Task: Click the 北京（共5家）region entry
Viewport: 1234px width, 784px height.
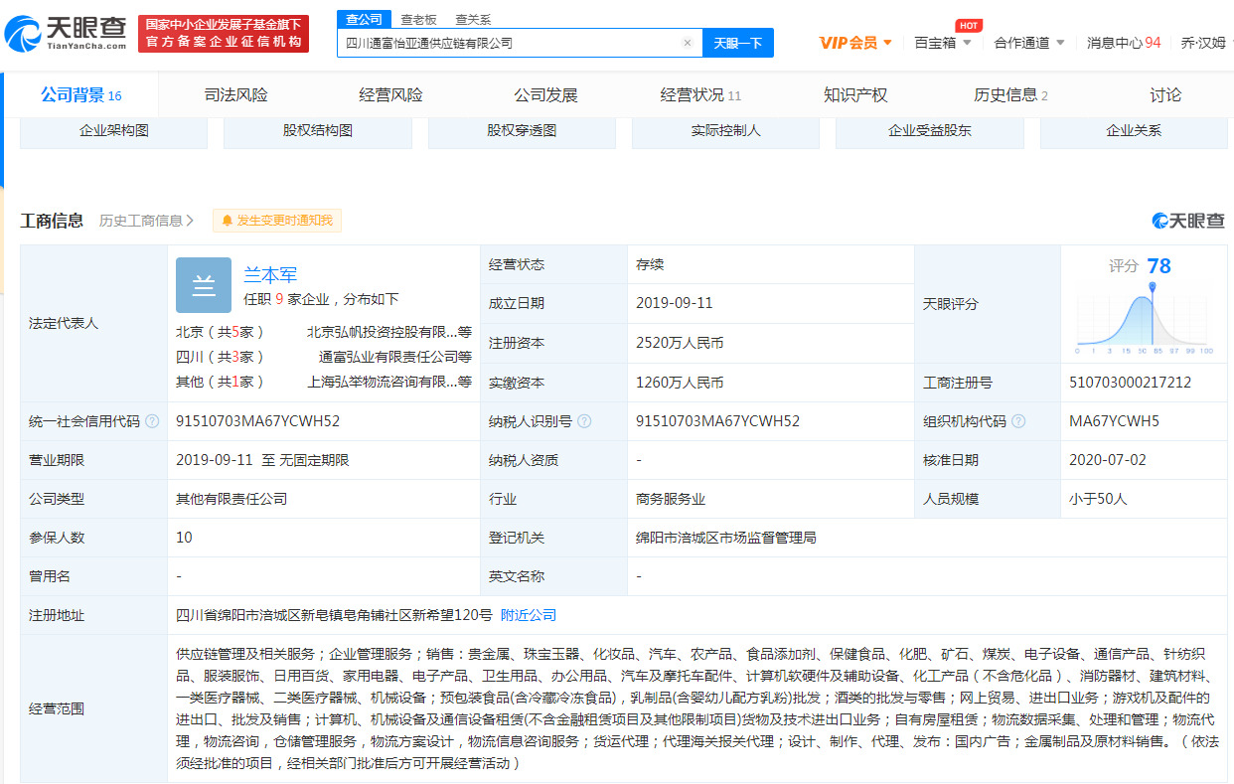Action: pyautogui.click(x=221, y=332)
